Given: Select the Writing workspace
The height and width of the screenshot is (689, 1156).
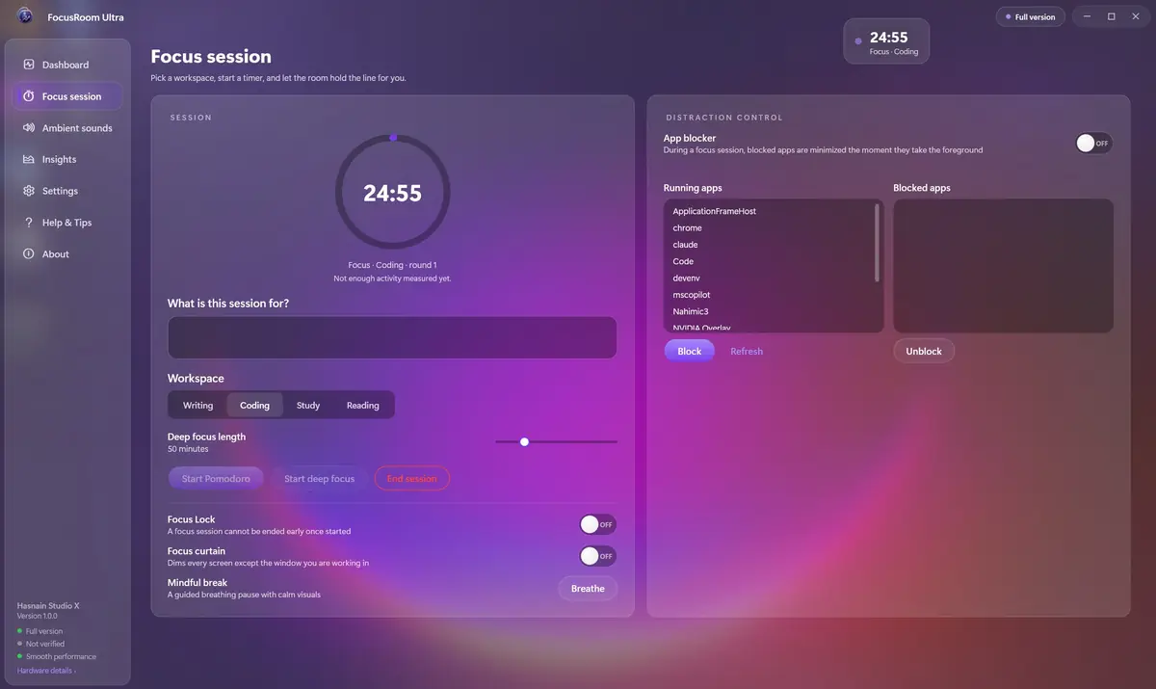Looking at the screenshot, I should [197, 405].
